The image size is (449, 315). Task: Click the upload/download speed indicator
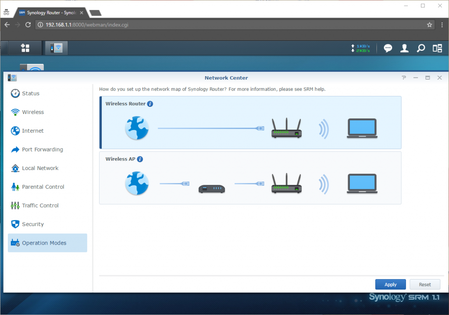360,48
